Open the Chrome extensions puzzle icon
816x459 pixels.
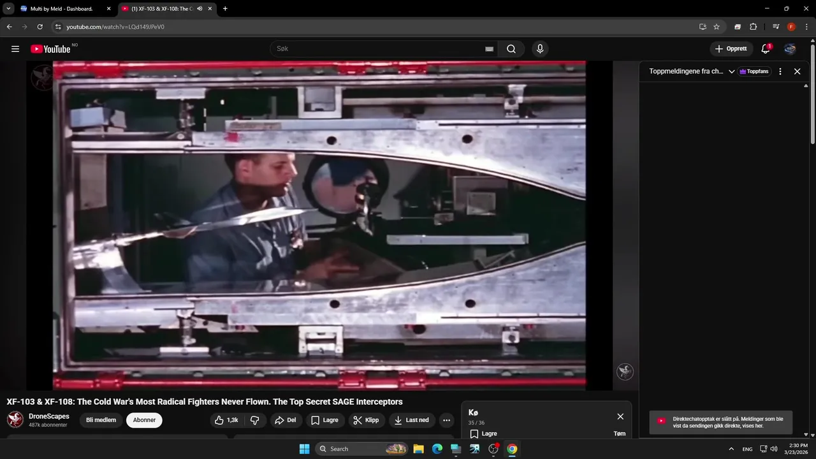[x=753, y=27]
